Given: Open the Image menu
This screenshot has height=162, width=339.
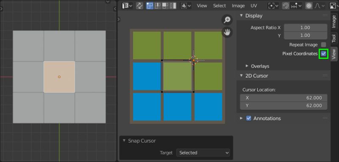Looking at the screenshot, I should click(238, 6).
